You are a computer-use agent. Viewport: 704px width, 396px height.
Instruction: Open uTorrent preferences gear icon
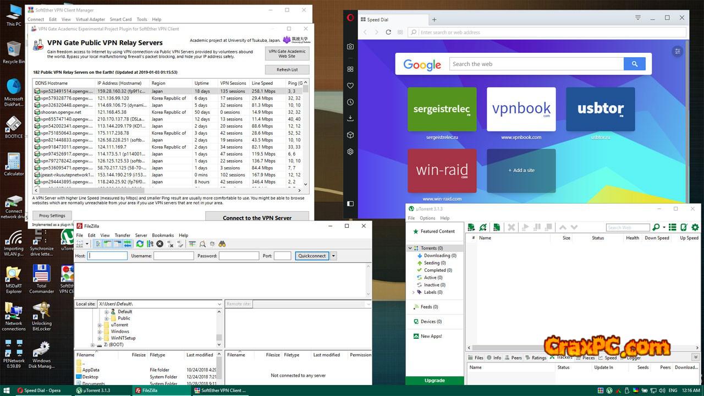[695, 227]
